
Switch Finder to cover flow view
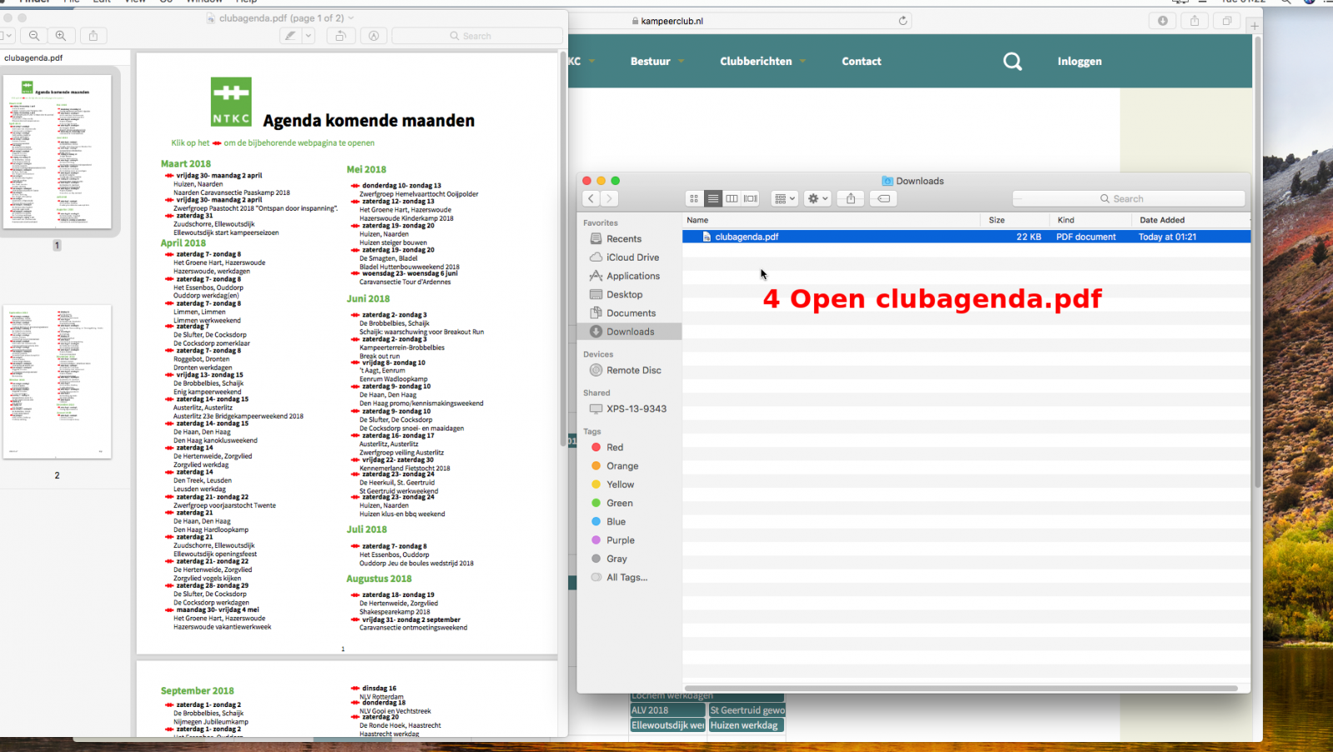[751, 198]
